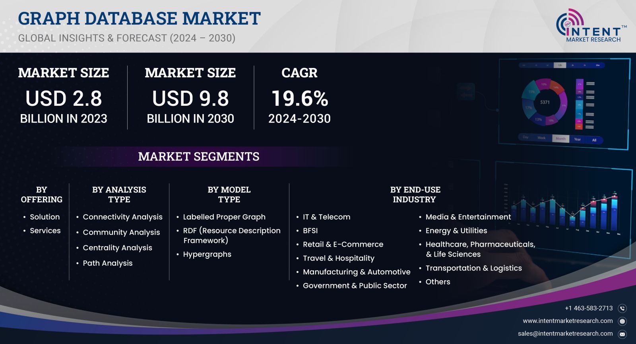The height and width of the screenshot is (344, 636).
Task: Click Transportation & Logistics in the industry list
Action: click(474, 268)
